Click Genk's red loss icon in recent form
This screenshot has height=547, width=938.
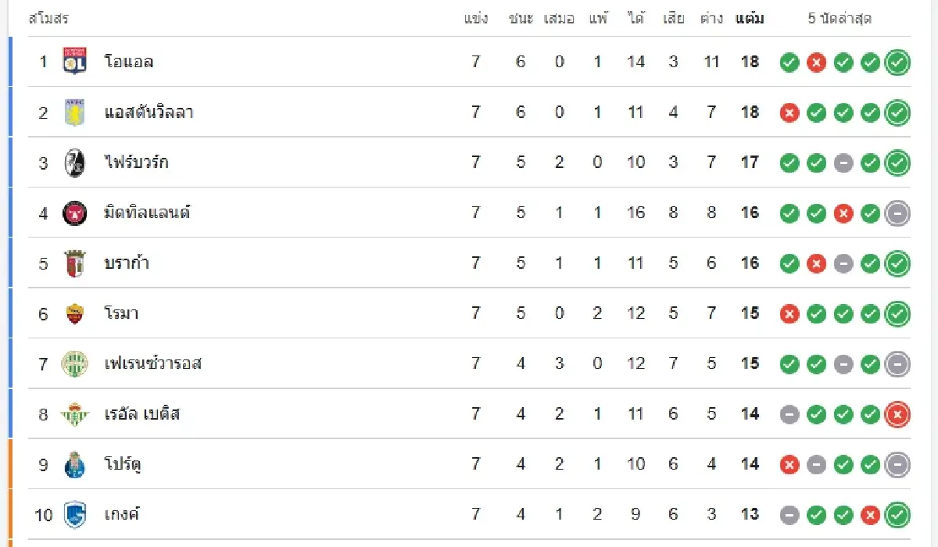[870, 515]
